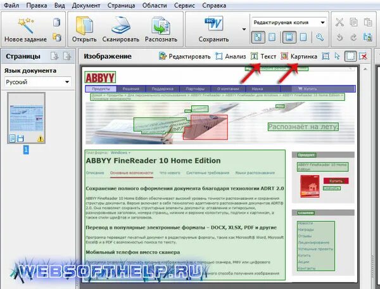Click the Изображение panel title

[x=108, y=56]
